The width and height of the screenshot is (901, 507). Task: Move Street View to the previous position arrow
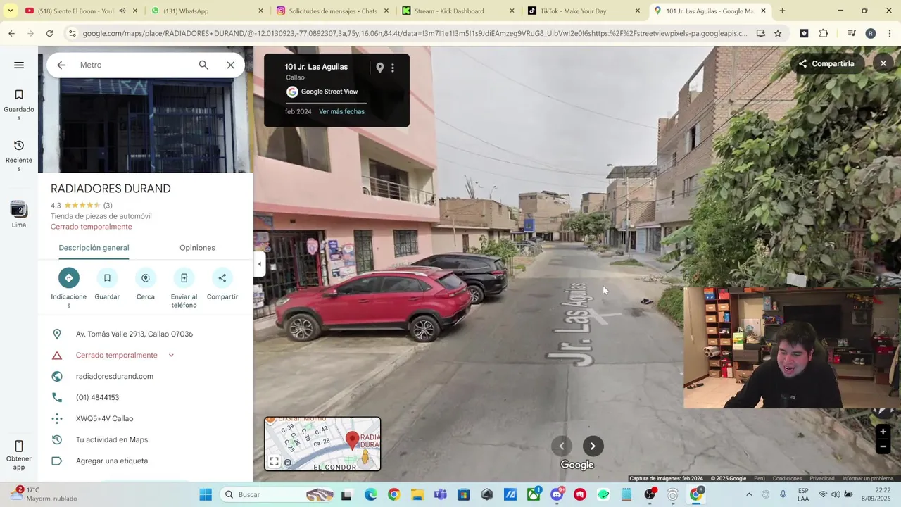(x=562, y=446)
